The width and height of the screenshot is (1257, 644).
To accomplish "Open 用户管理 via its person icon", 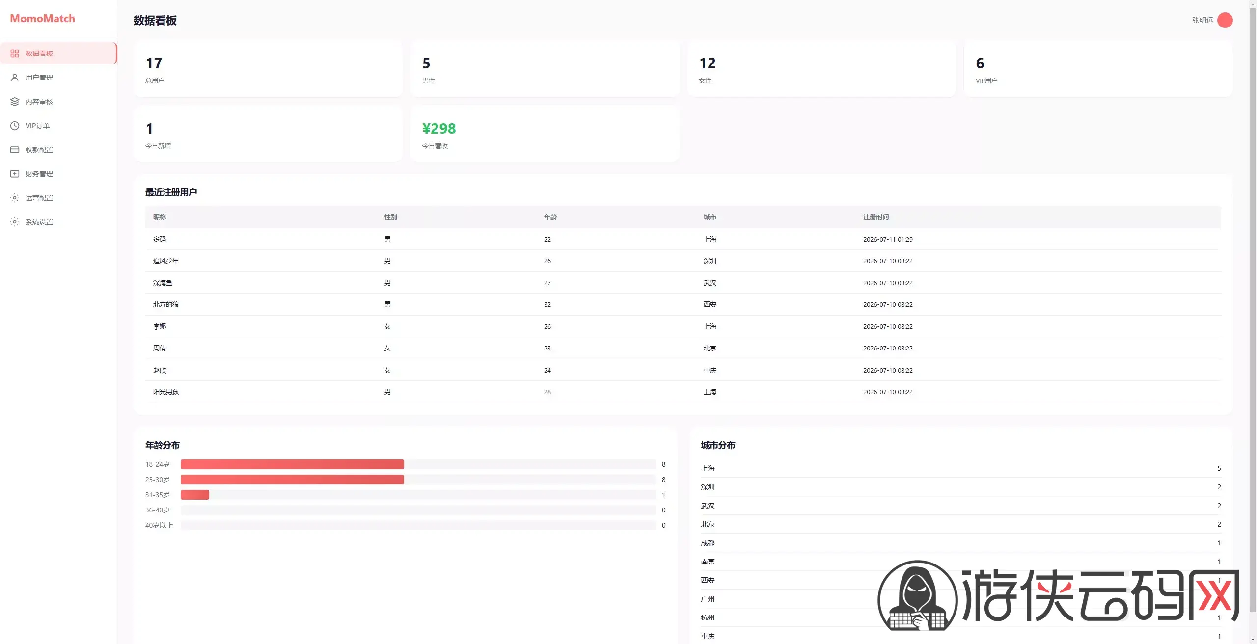I will tap(15, 78).
